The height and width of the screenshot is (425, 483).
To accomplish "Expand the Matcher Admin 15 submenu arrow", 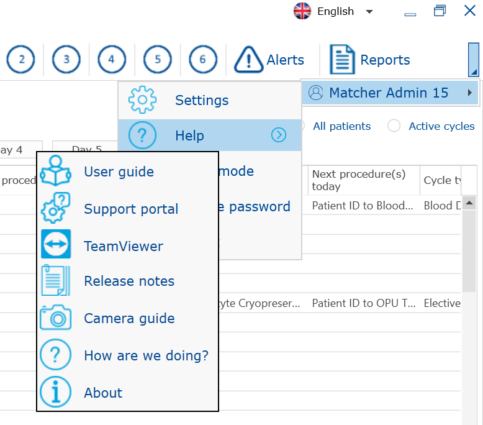I will pyautogui.click(x=469, y=93).
